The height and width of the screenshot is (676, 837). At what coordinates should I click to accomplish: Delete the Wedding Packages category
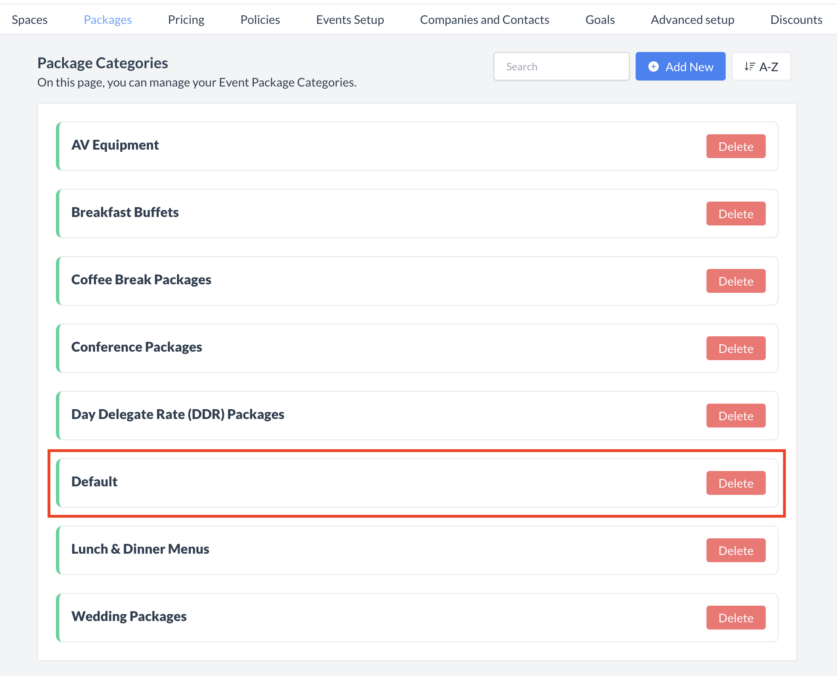point(735,618)
